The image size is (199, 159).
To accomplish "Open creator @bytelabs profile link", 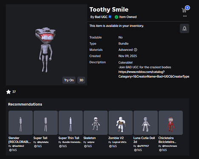I will (43, 142).
